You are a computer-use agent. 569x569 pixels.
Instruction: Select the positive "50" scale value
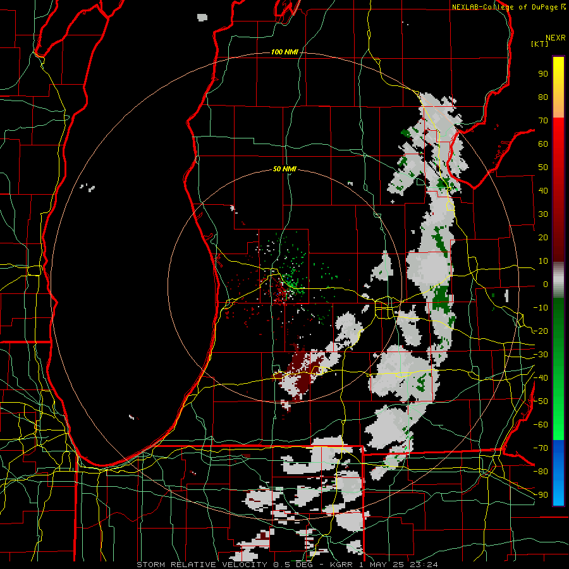[x=543, y=168]
